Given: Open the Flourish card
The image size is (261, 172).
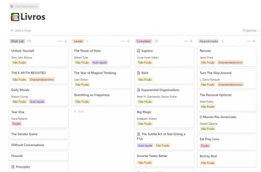Looking at the screenshot, I should tap(39, 156).
